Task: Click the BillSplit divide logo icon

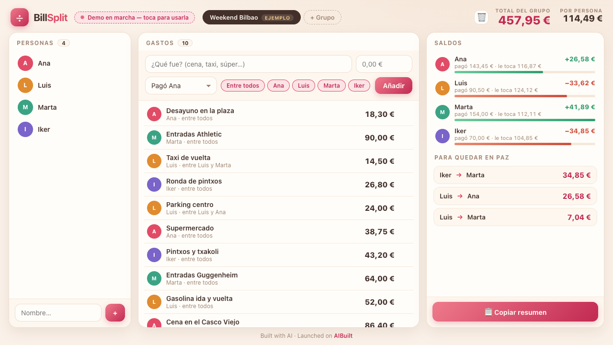Action: 20,17
